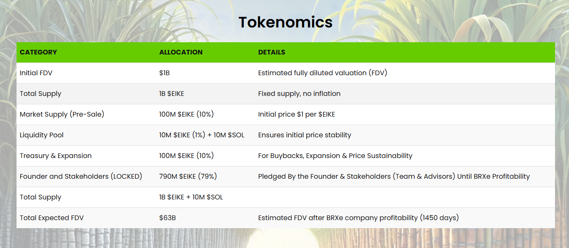
Task: Click the CATEGORY column header
Action: [38, 52]
